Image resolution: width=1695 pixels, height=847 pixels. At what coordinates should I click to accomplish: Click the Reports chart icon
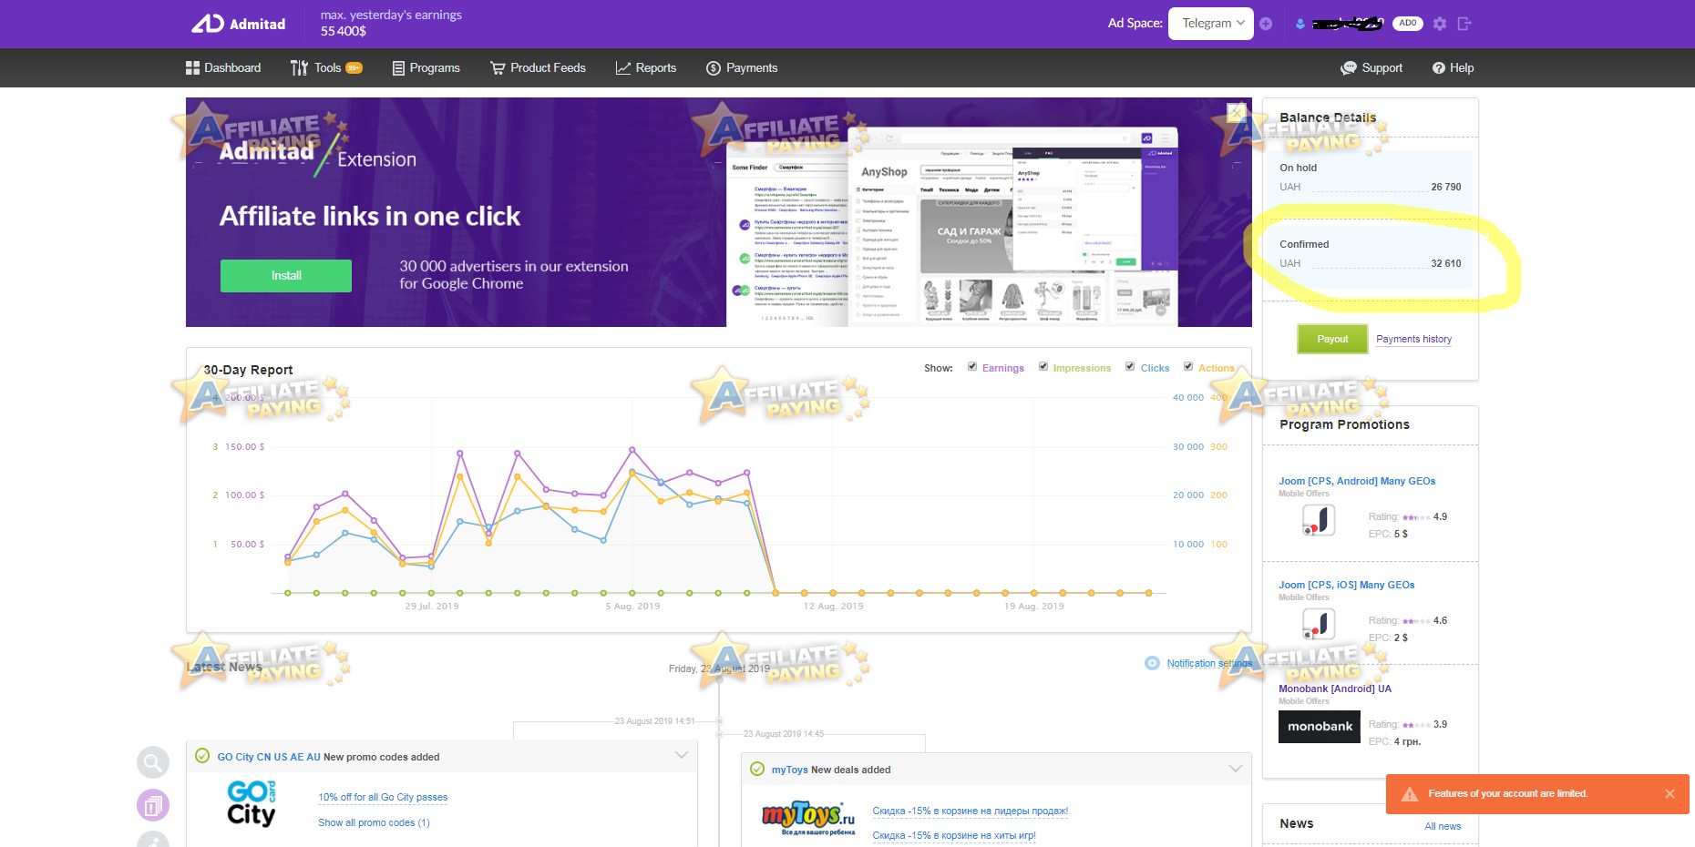pos(623,67)
